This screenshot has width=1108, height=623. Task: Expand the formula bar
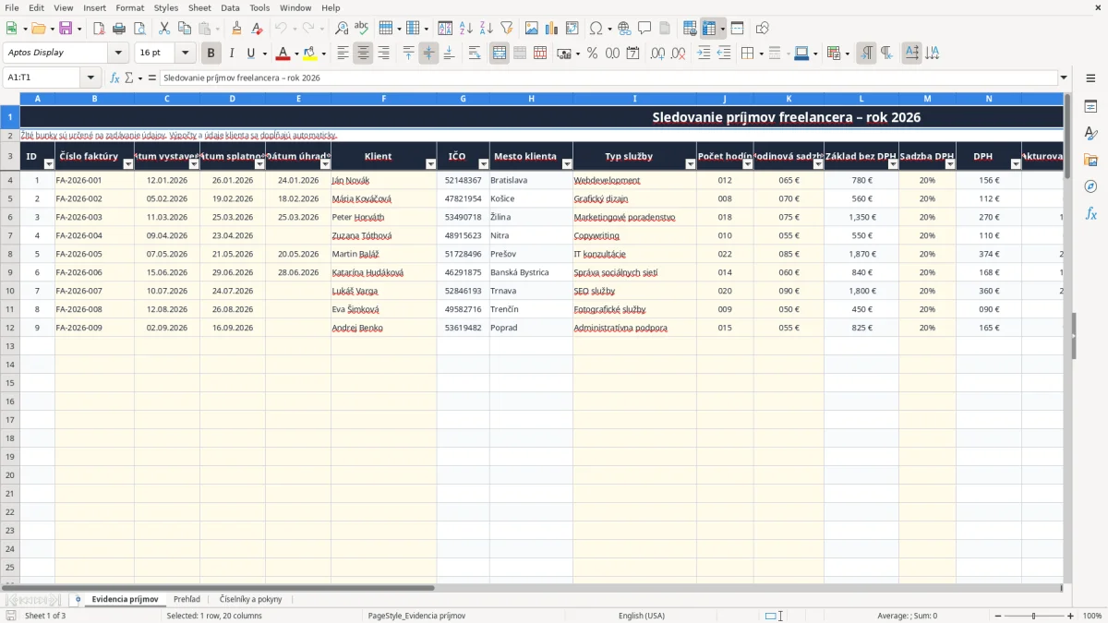1064,78
